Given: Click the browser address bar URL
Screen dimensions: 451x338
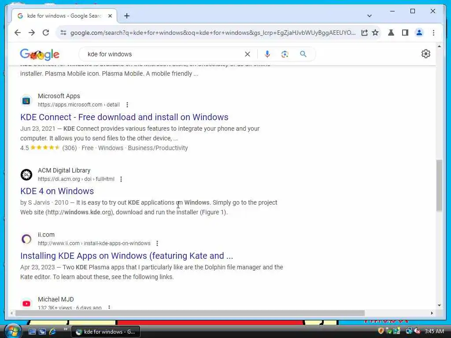Looking at the screenshot, I should click(213, 33).
